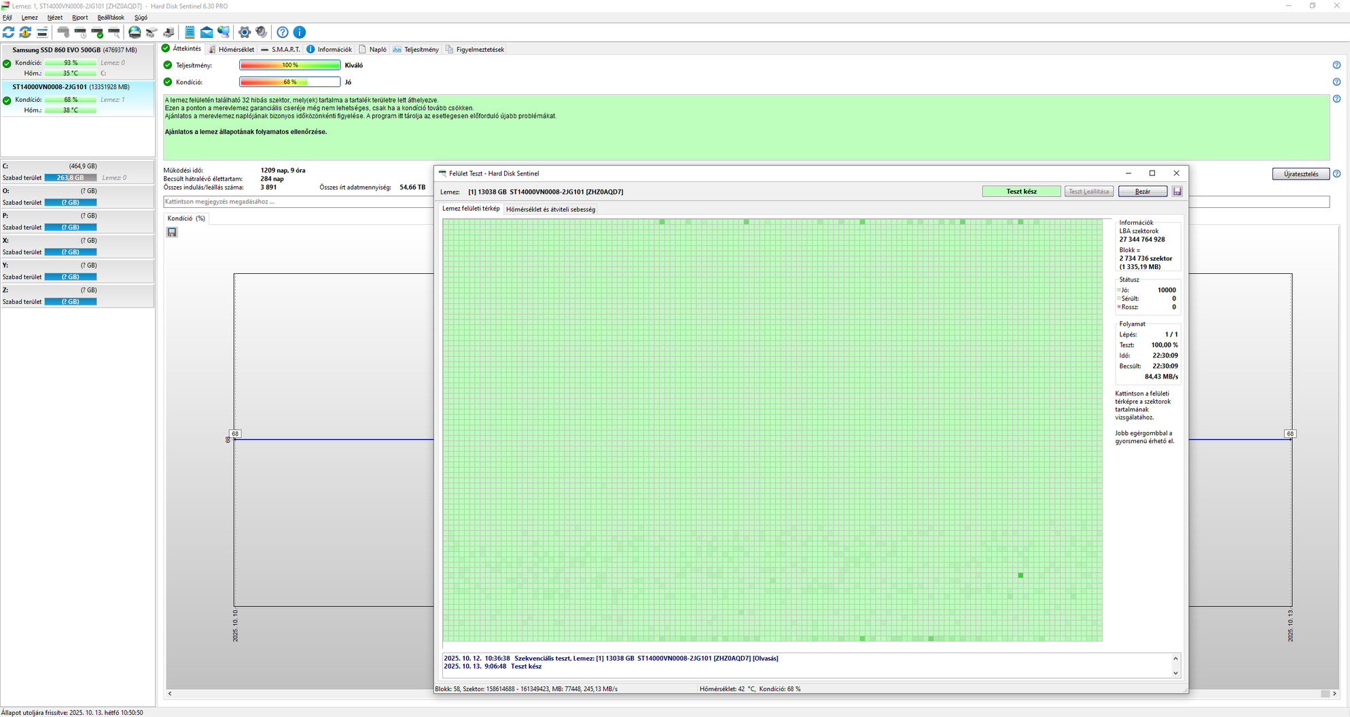Viewport: 1350px width, 717px height.
Task: Click the Teszt kész log entry
Action: 493,667
